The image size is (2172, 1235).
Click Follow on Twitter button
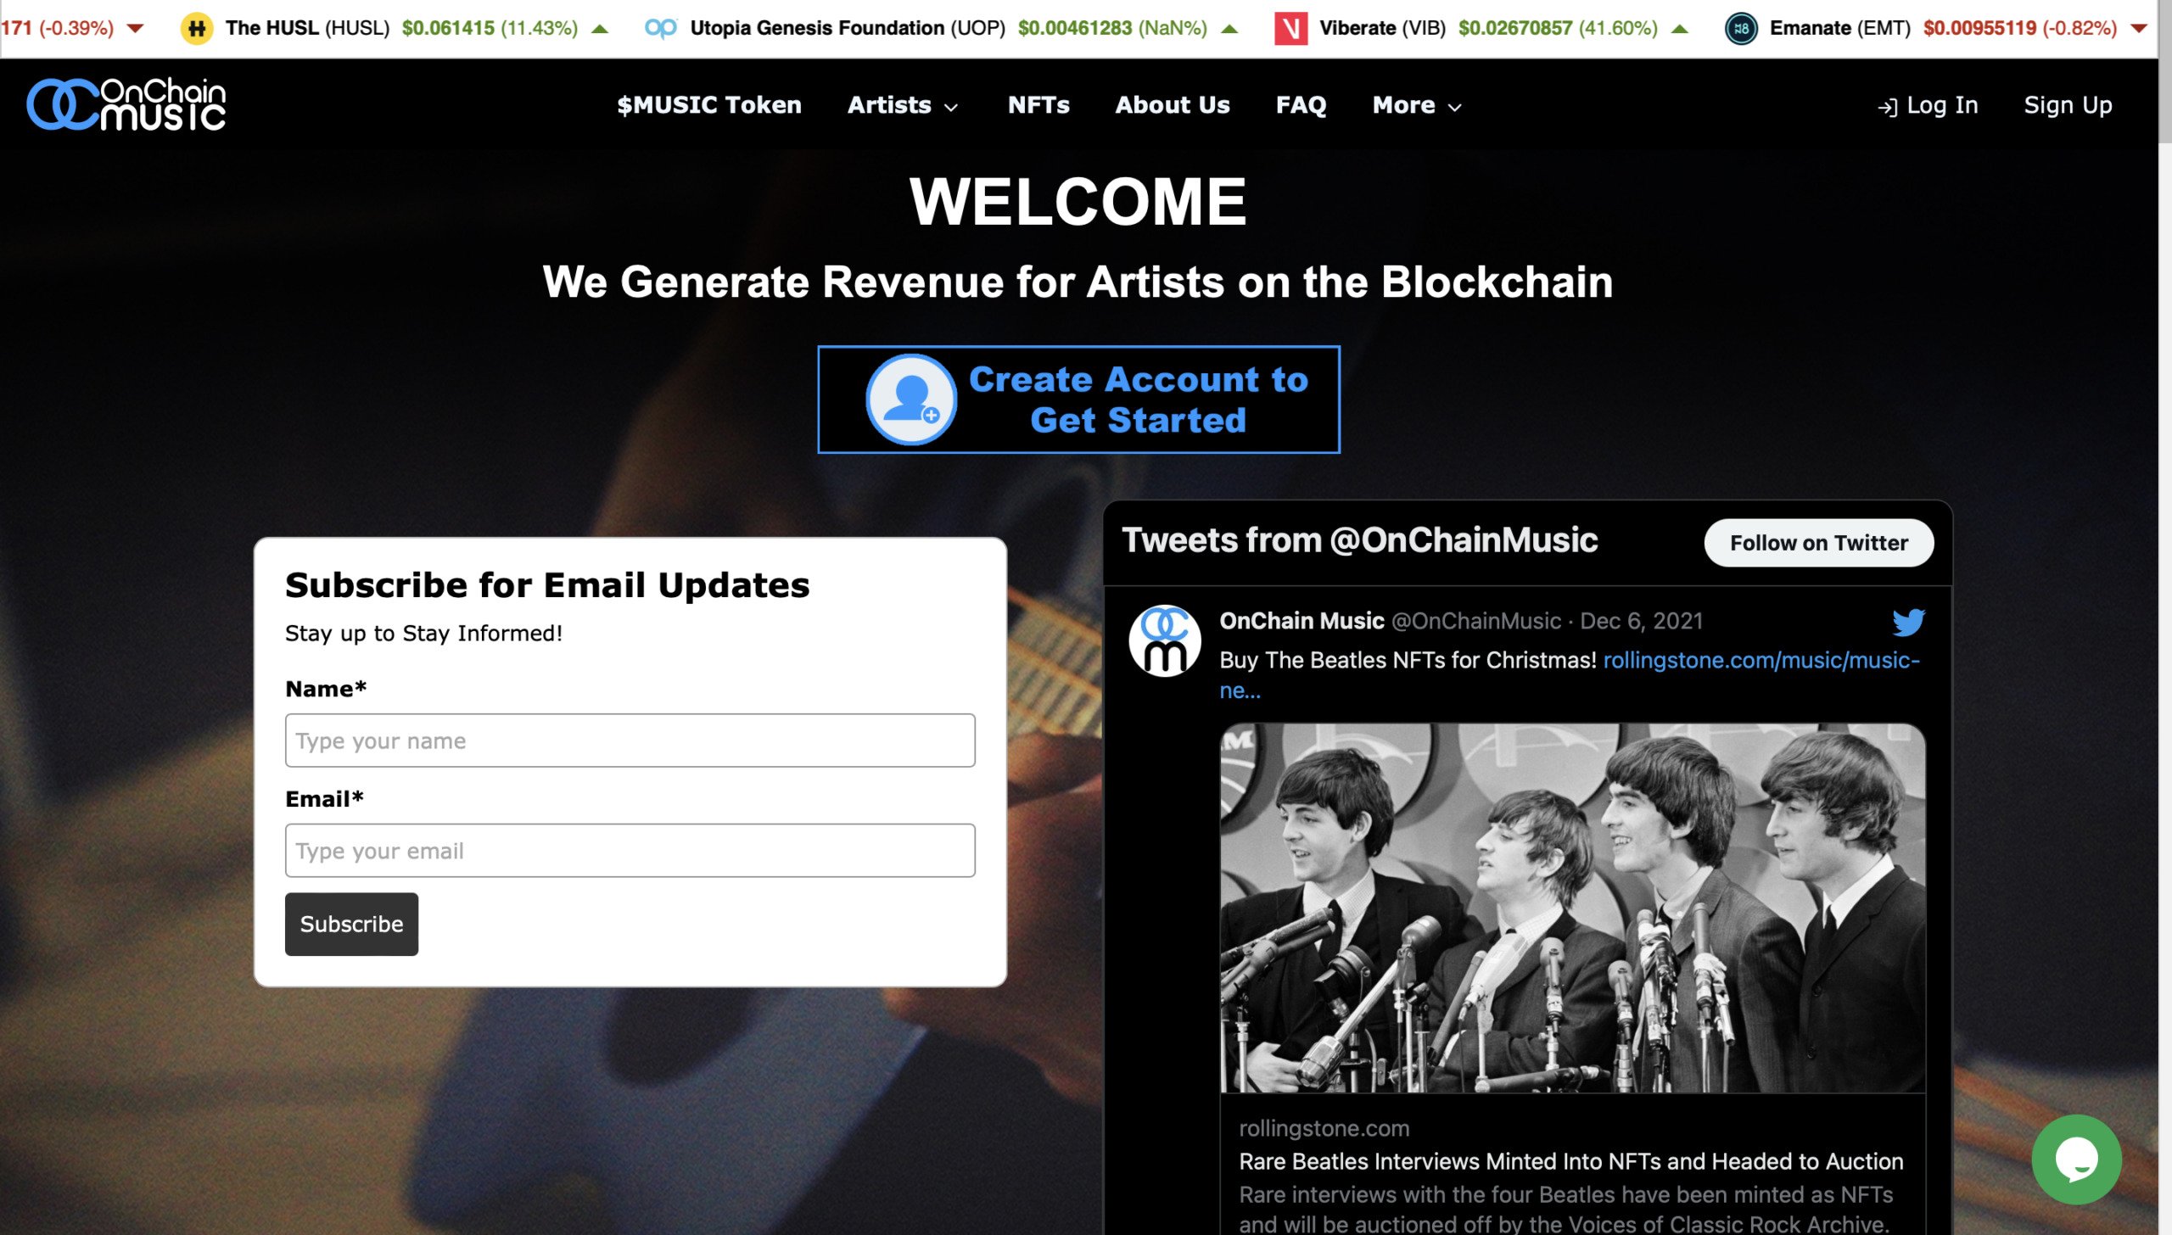(1818, 543)
